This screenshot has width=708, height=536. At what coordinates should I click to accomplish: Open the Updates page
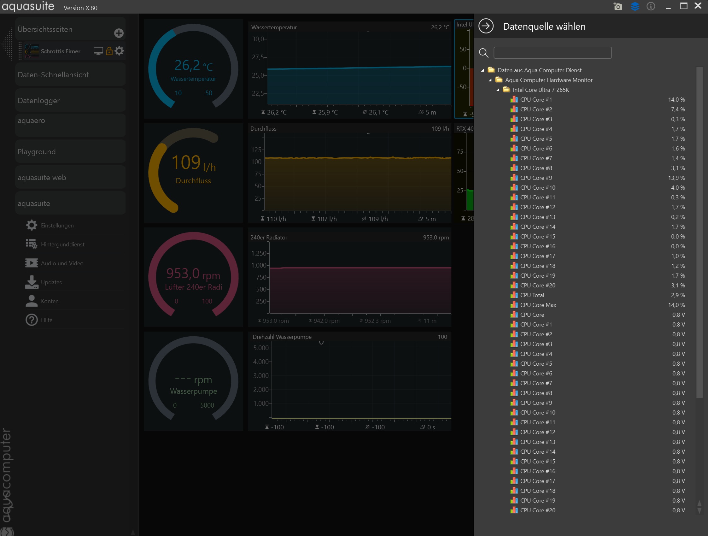click(51, 282)
